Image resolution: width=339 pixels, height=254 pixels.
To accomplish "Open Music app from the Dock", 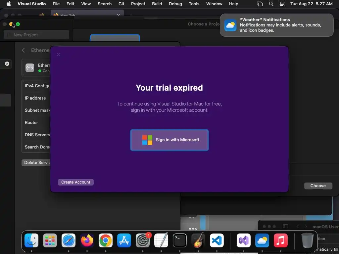I will click(281, 240).
